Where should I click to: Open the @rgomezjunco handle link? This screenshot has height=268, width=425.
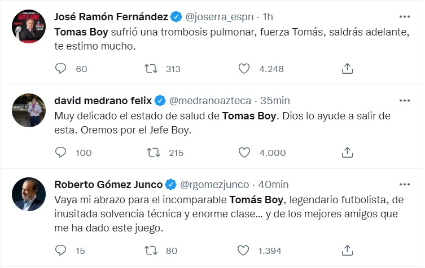214,185
